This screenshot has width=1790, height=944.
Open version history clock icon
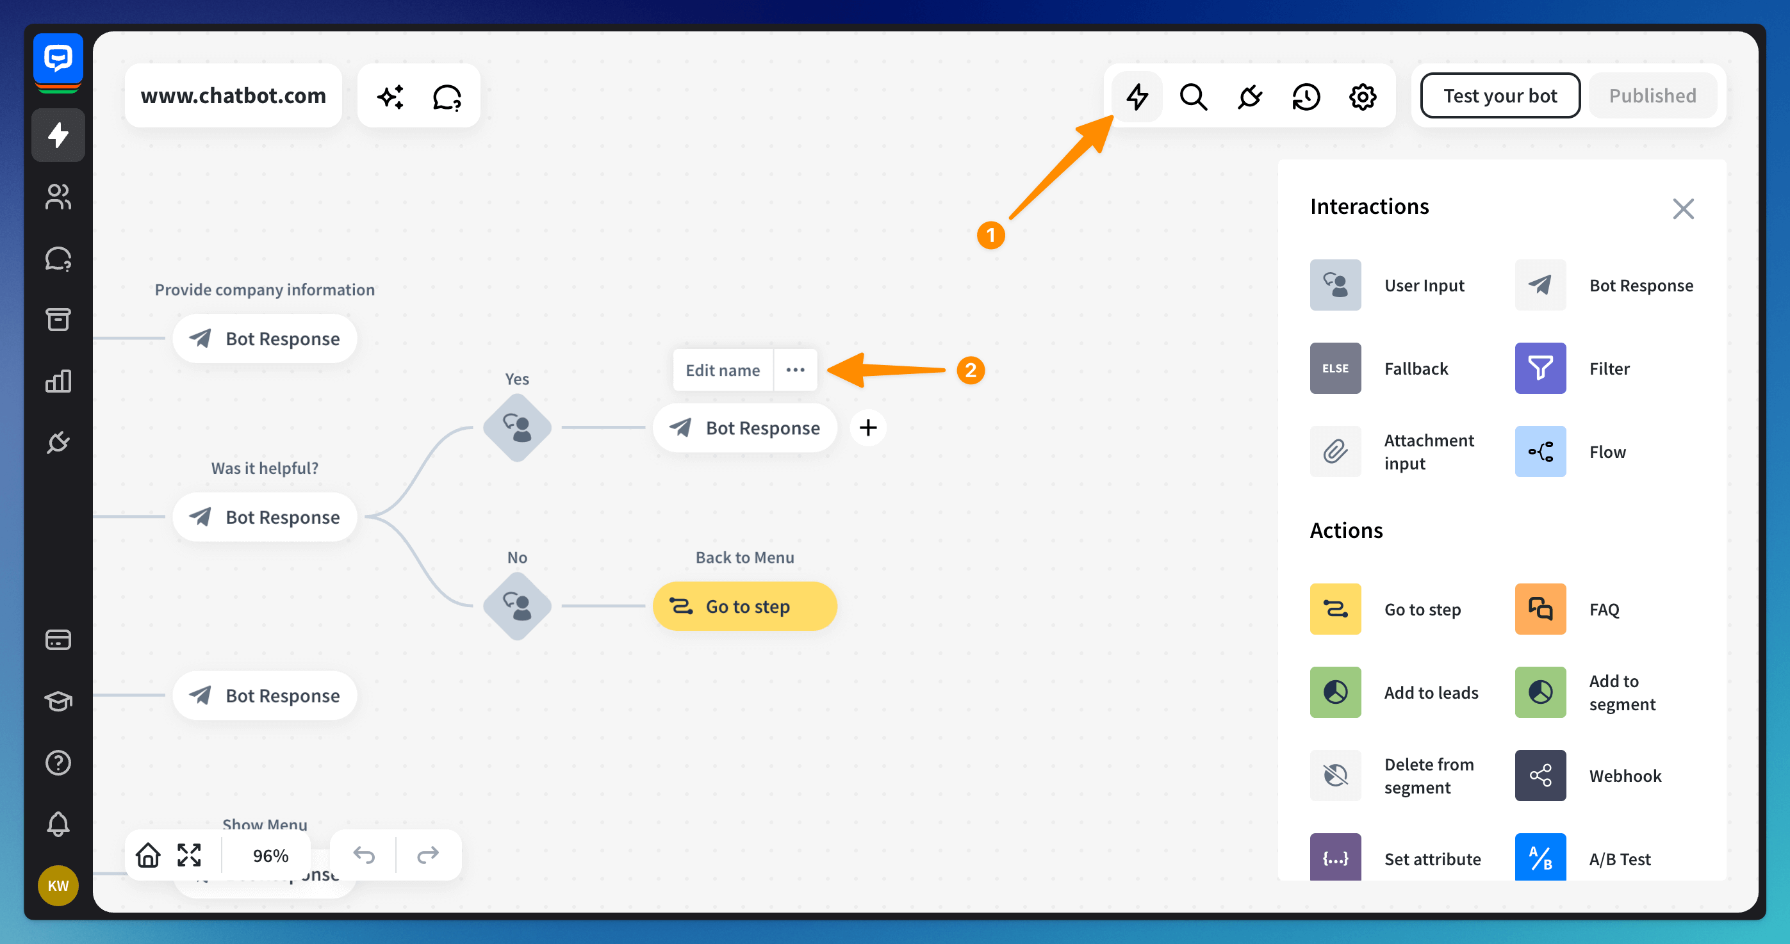pyautogui.click(x=1306, y=96)
